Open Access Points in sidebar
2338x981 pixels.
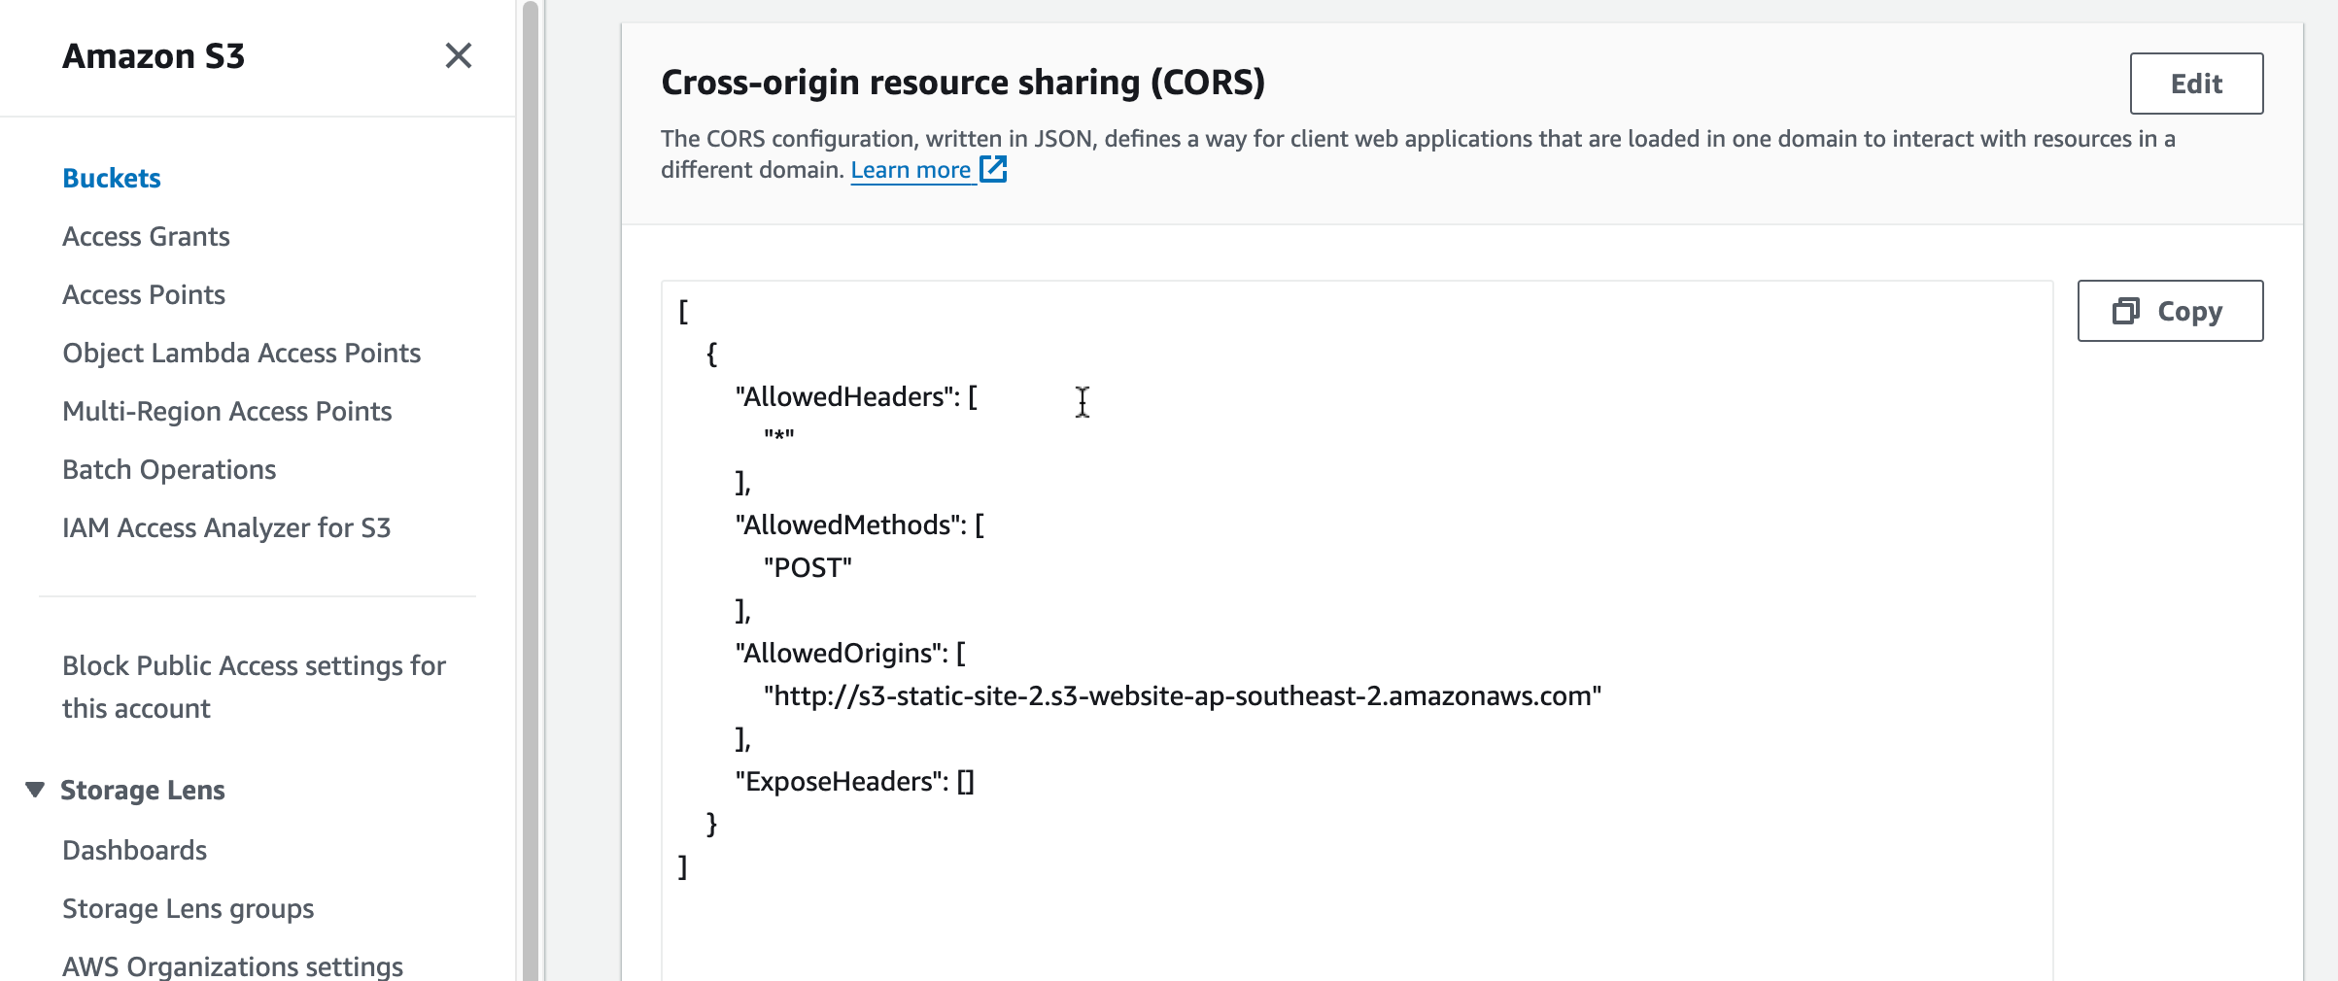coord(144,294)
